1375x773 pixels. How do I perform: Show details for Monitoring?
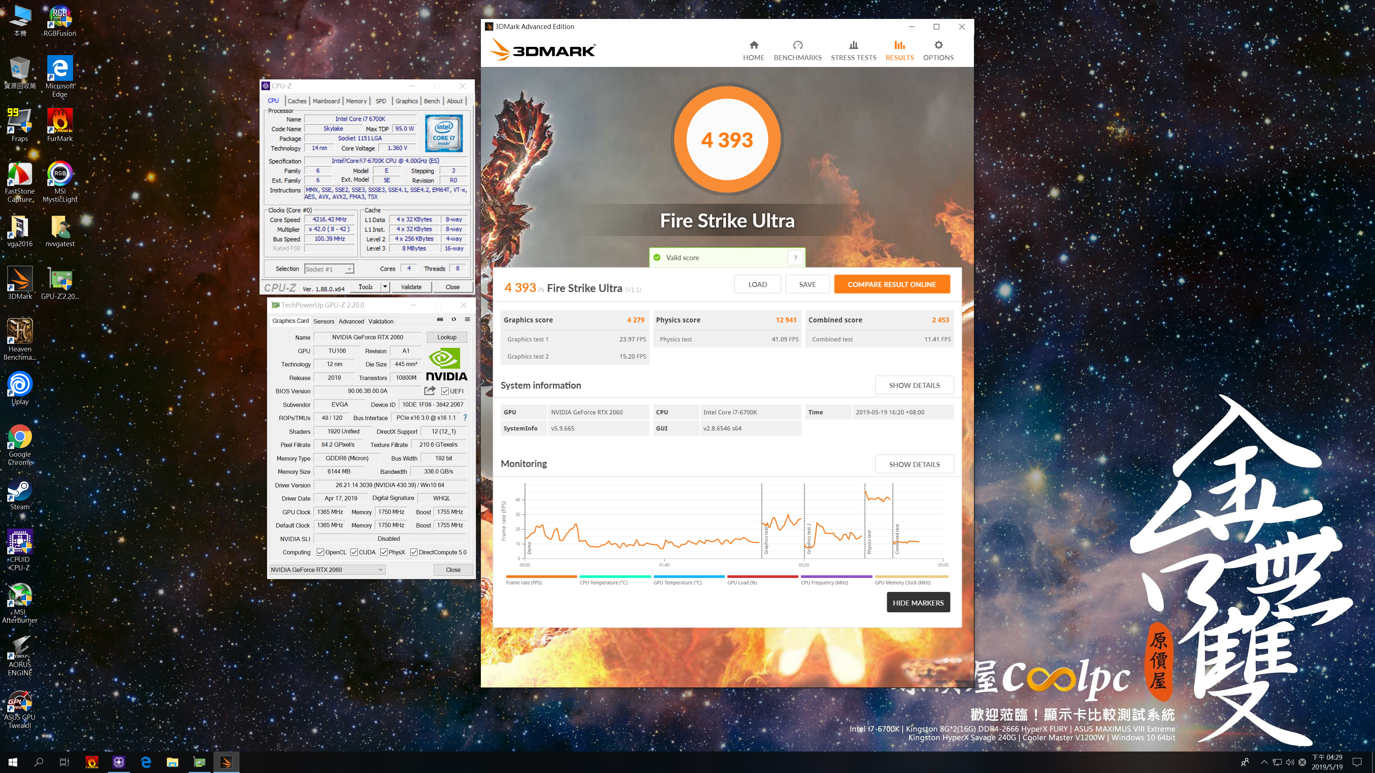pyautogui.click(x=914, y=464)
